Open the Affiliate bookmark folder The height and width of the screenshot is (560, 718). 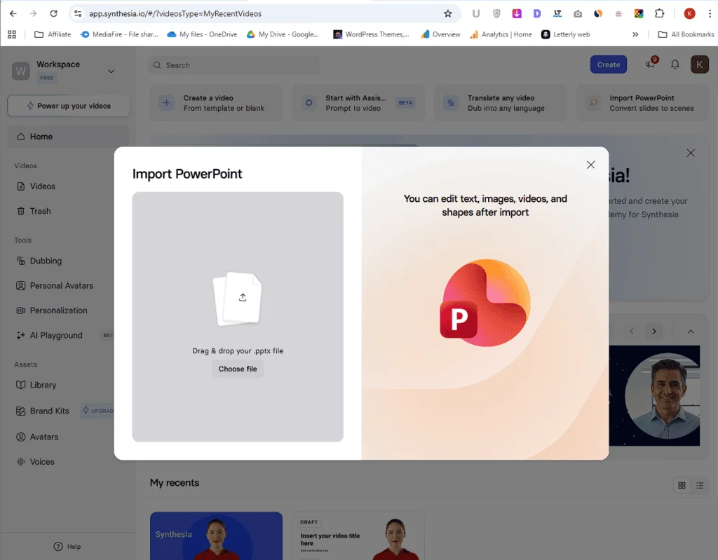coord(53,34)
